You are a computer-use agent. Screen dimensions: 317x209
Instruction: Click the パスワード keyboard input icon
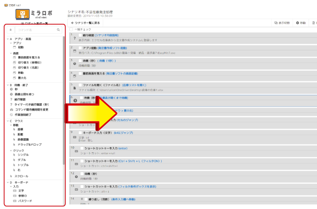tap(15, 201)
